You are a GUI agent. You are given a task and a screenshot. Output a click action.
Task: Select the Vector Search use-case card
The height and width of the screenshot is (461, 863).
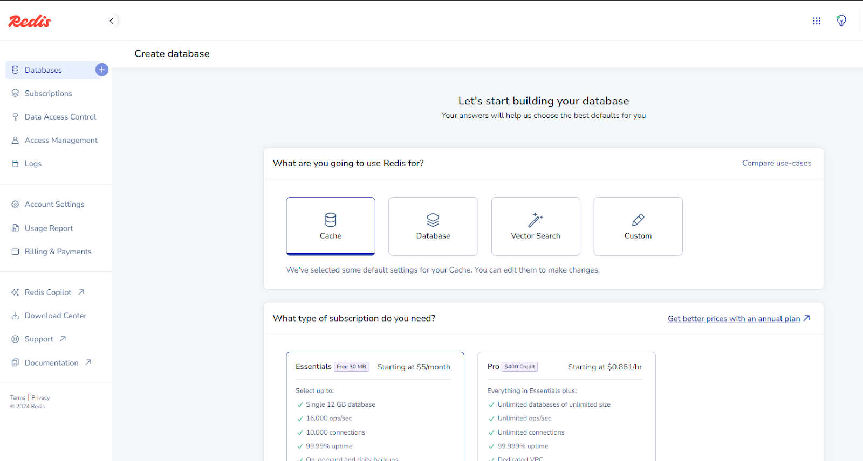(x=536, y=226)
